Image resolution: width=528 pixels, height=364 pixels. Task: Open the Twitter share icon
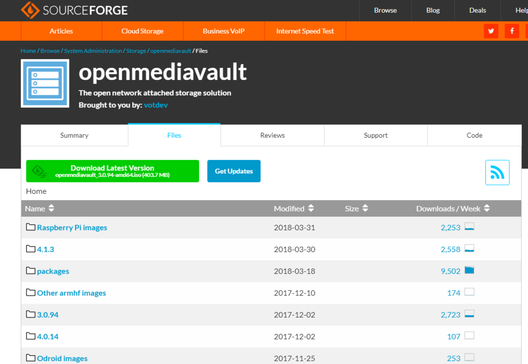click(x=491, y=31)
